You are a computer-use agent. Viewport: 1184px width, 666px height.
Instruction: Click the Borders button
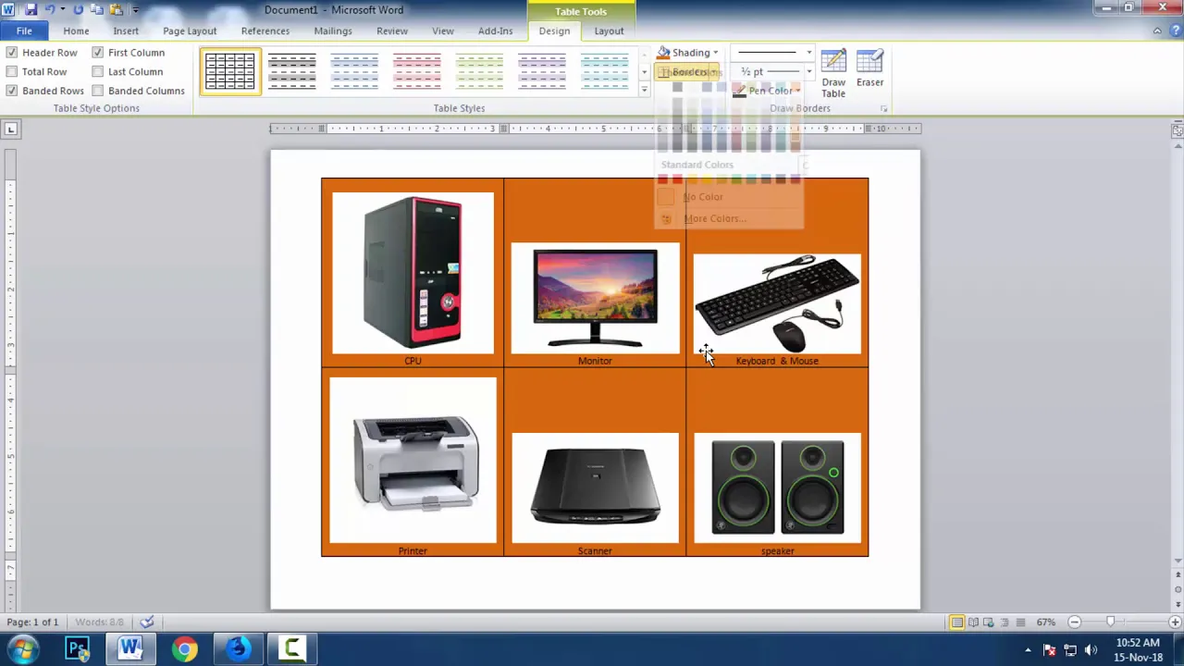689,72
